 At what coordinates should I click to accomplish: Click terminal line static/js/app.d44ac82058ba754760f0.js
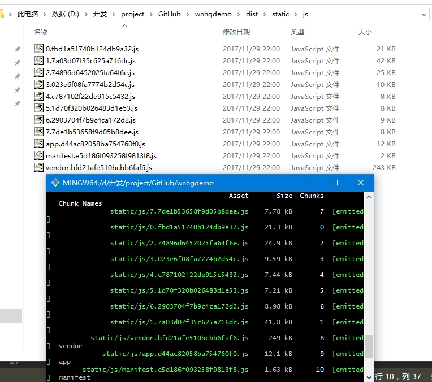click(175, 354)
